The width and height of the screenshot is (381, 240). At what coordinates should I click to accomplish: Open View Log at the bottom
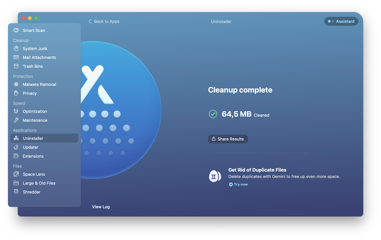click(101, 207)
